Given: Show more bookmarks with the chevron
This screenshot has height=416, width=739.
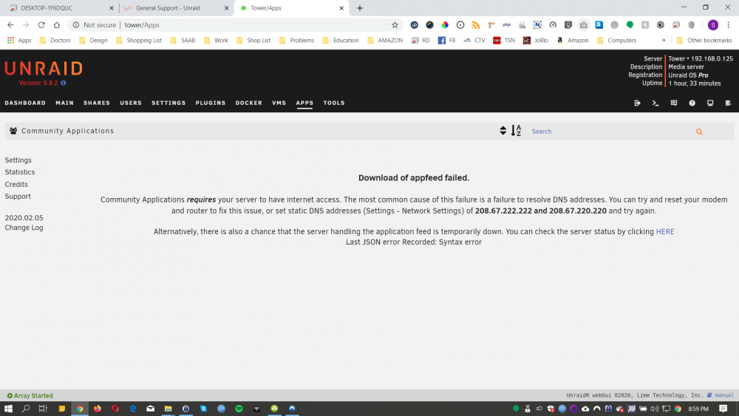Looking at the screenshot, I should 664,40.
